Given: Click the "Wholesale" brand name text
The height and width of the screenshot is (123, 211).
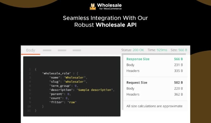Looking at the screenshot, I should 109,5.
